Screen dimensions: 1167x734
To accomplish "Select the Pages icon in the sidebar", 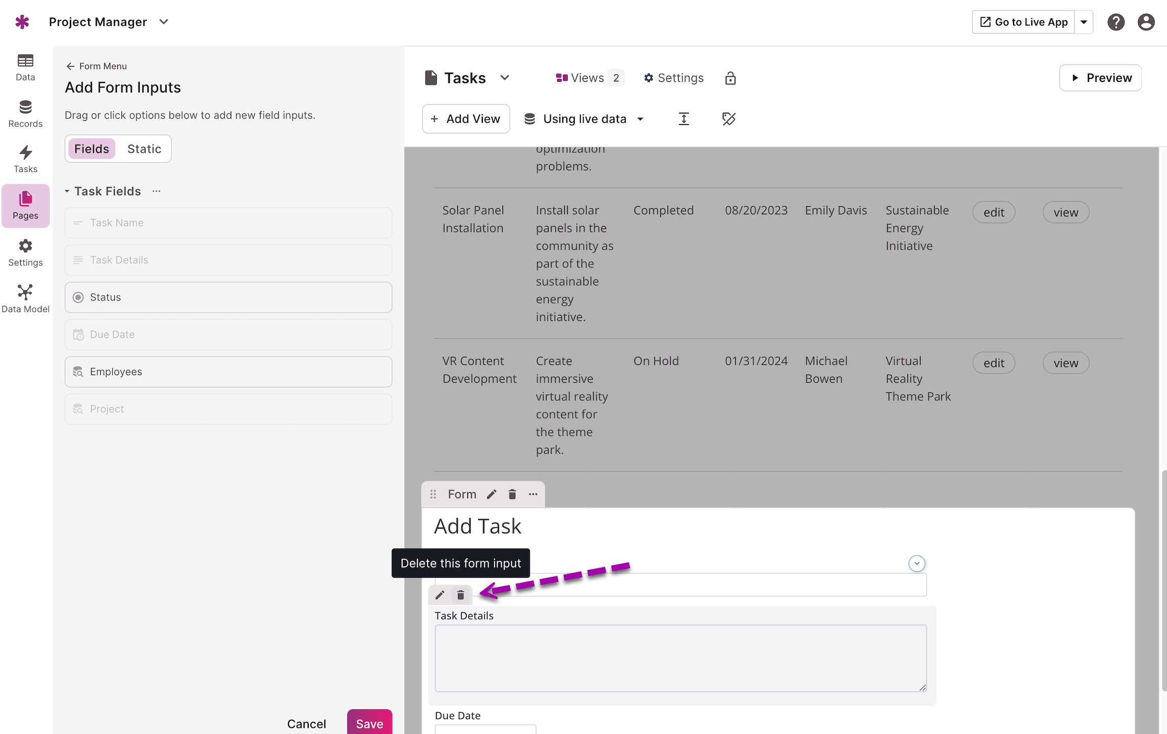I will (x=25, y=205).
